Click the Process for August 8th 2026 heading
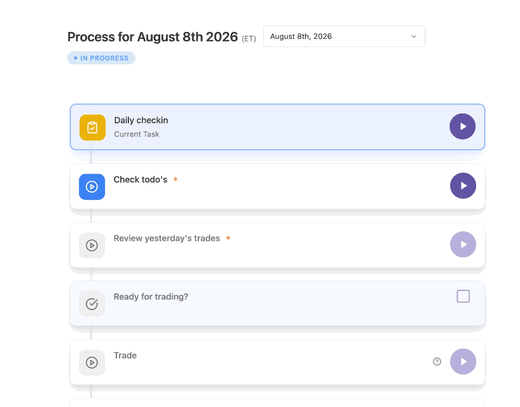 (153, 37)
